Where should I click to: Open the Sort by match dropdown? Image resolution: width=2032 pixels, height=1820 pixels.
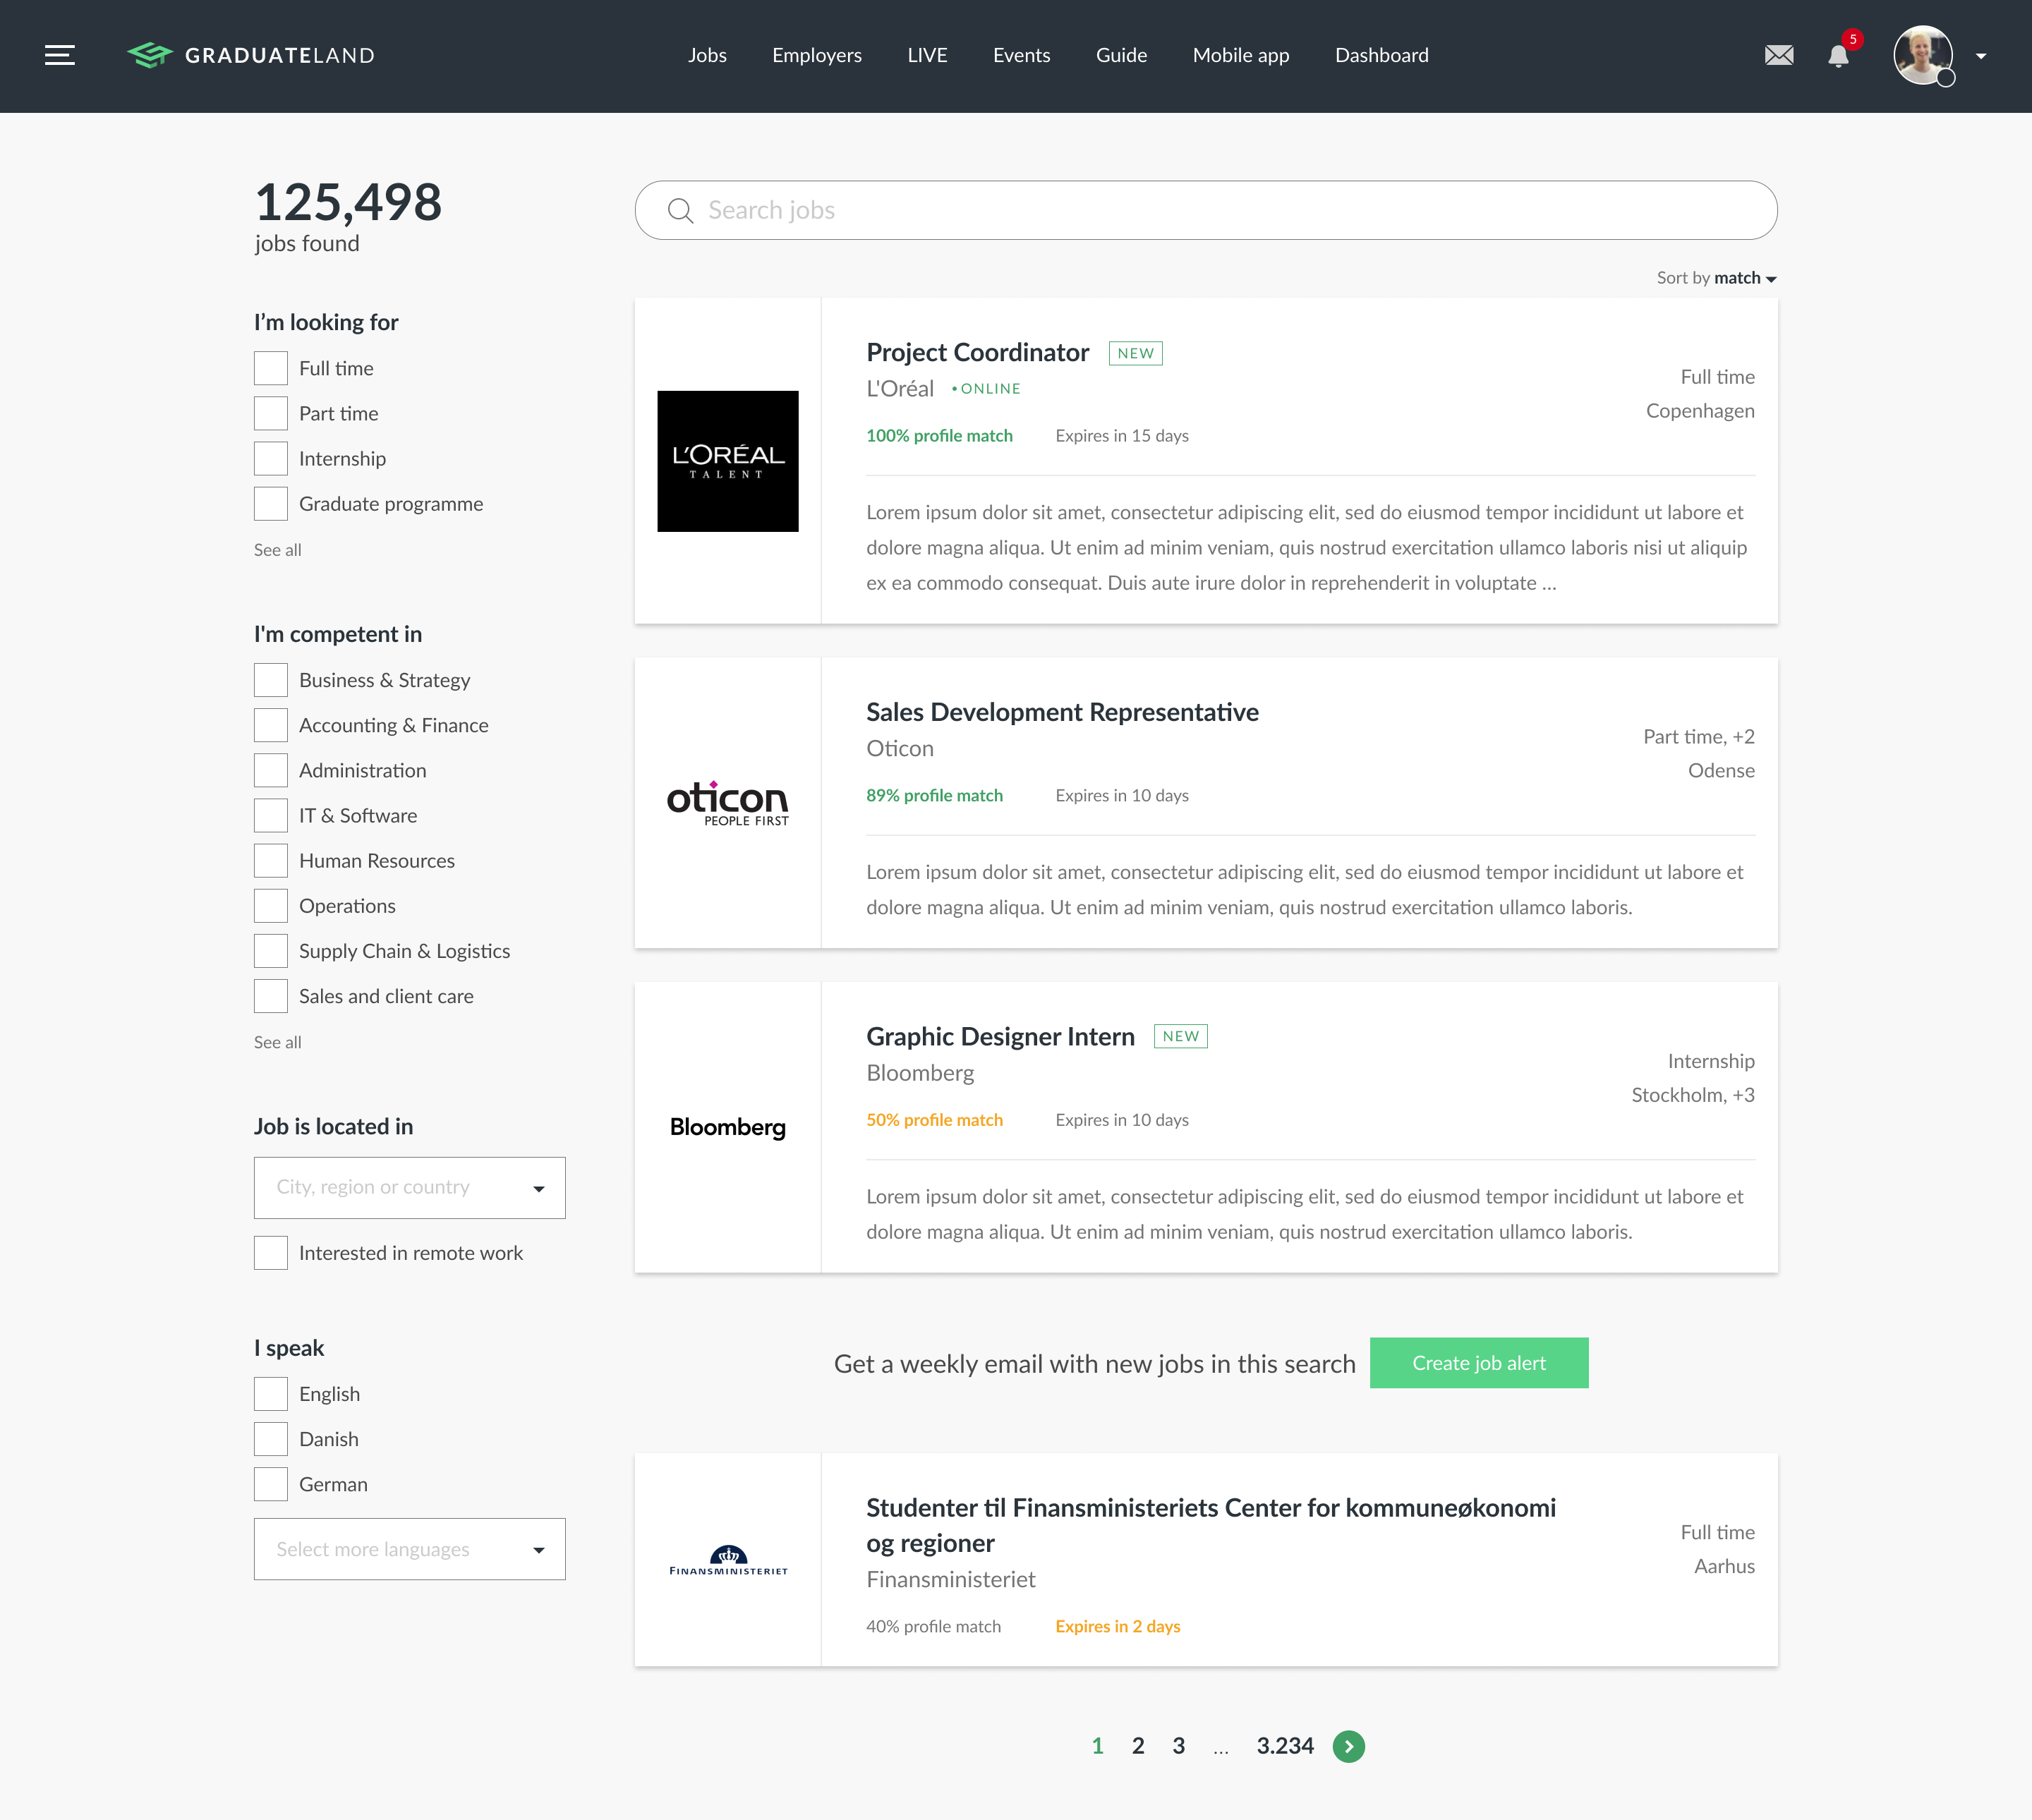click(1716, 278)
